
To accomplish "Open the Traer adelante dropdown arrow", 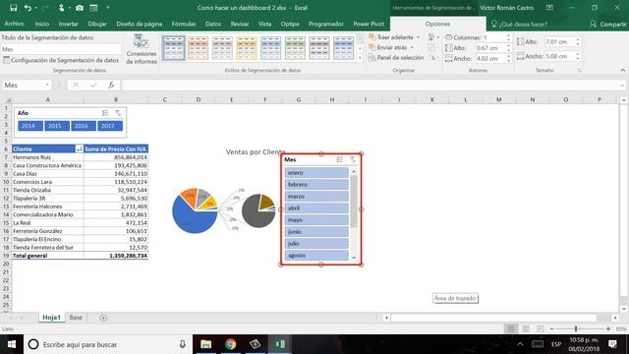I will [x=418, y=37].
